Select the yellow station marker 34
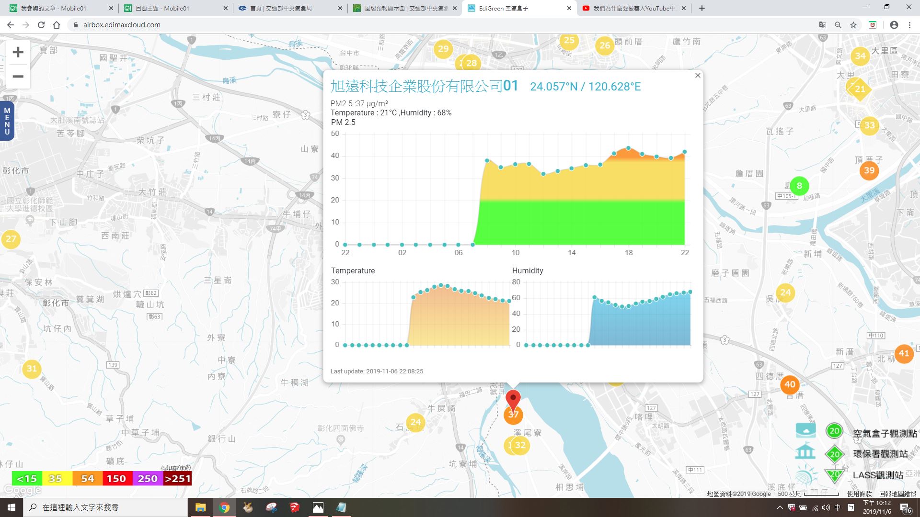The image size is (920, 517). click(861, 56)
